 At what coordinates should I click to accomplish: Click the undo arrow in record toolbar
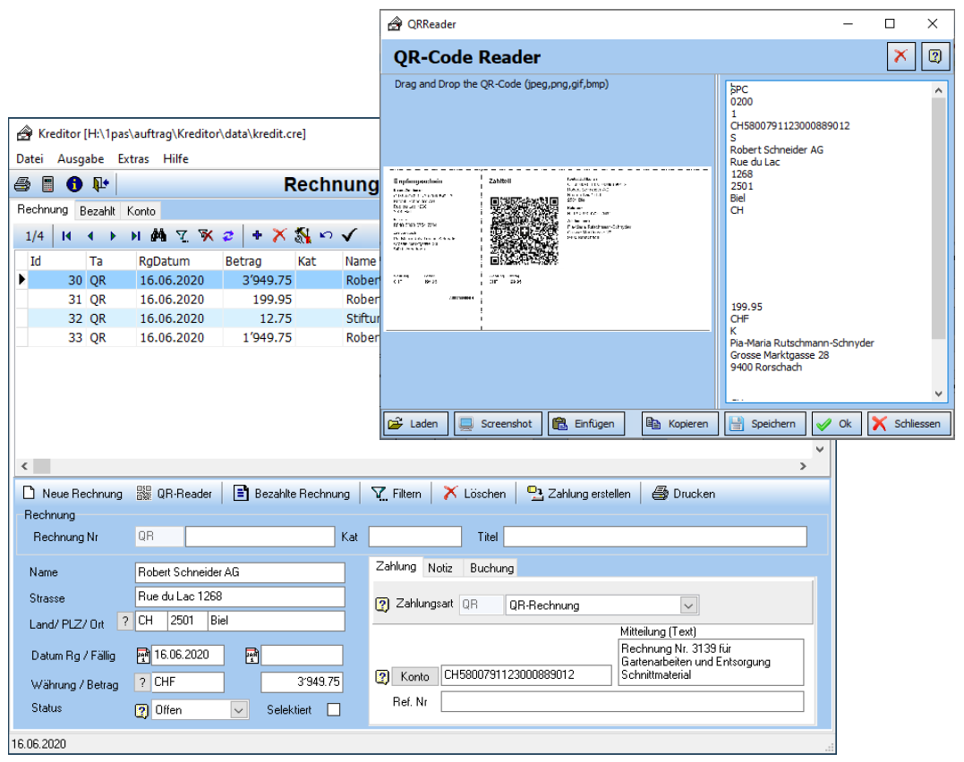(x=326, y=236)
